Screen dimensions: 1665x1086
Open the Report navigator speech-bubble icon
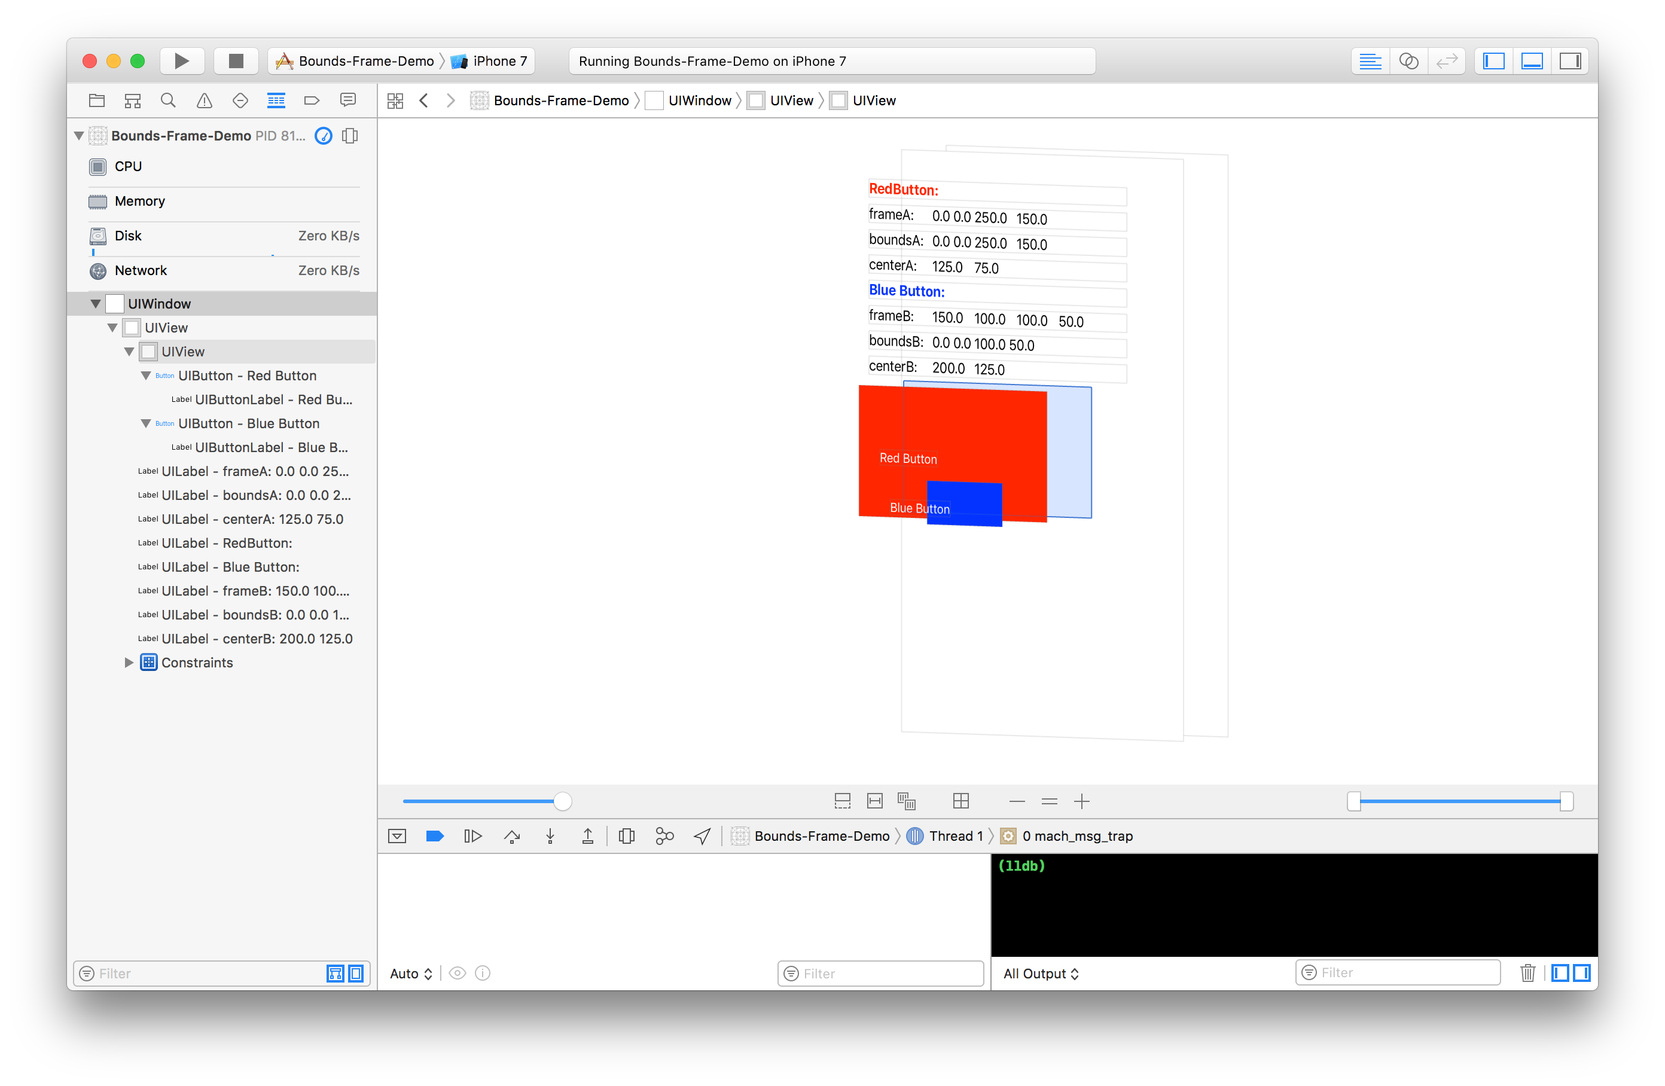tap(347, 100)
